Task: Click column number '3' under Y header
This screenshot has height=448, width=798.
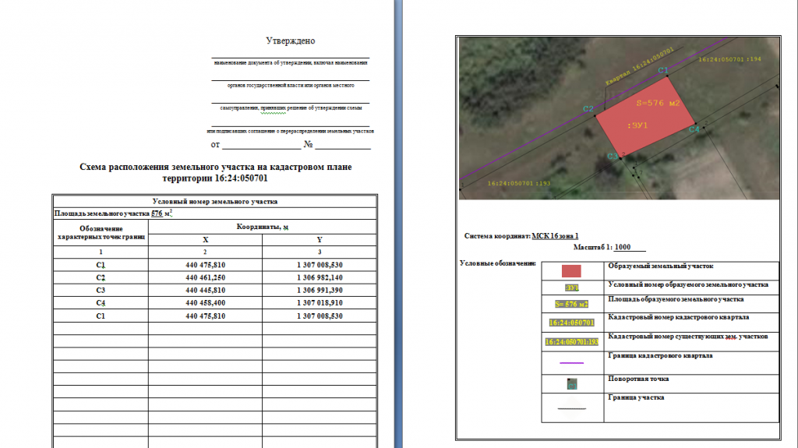Action: pyautogui.click(x=320, y=252)
